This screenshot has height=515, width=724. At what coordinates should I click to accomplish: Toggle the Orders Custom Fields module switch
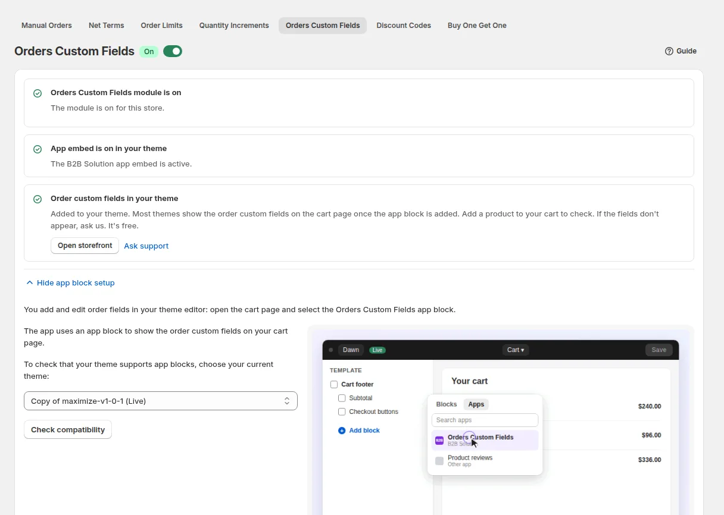pyautogui.click(x=173, y=51)
